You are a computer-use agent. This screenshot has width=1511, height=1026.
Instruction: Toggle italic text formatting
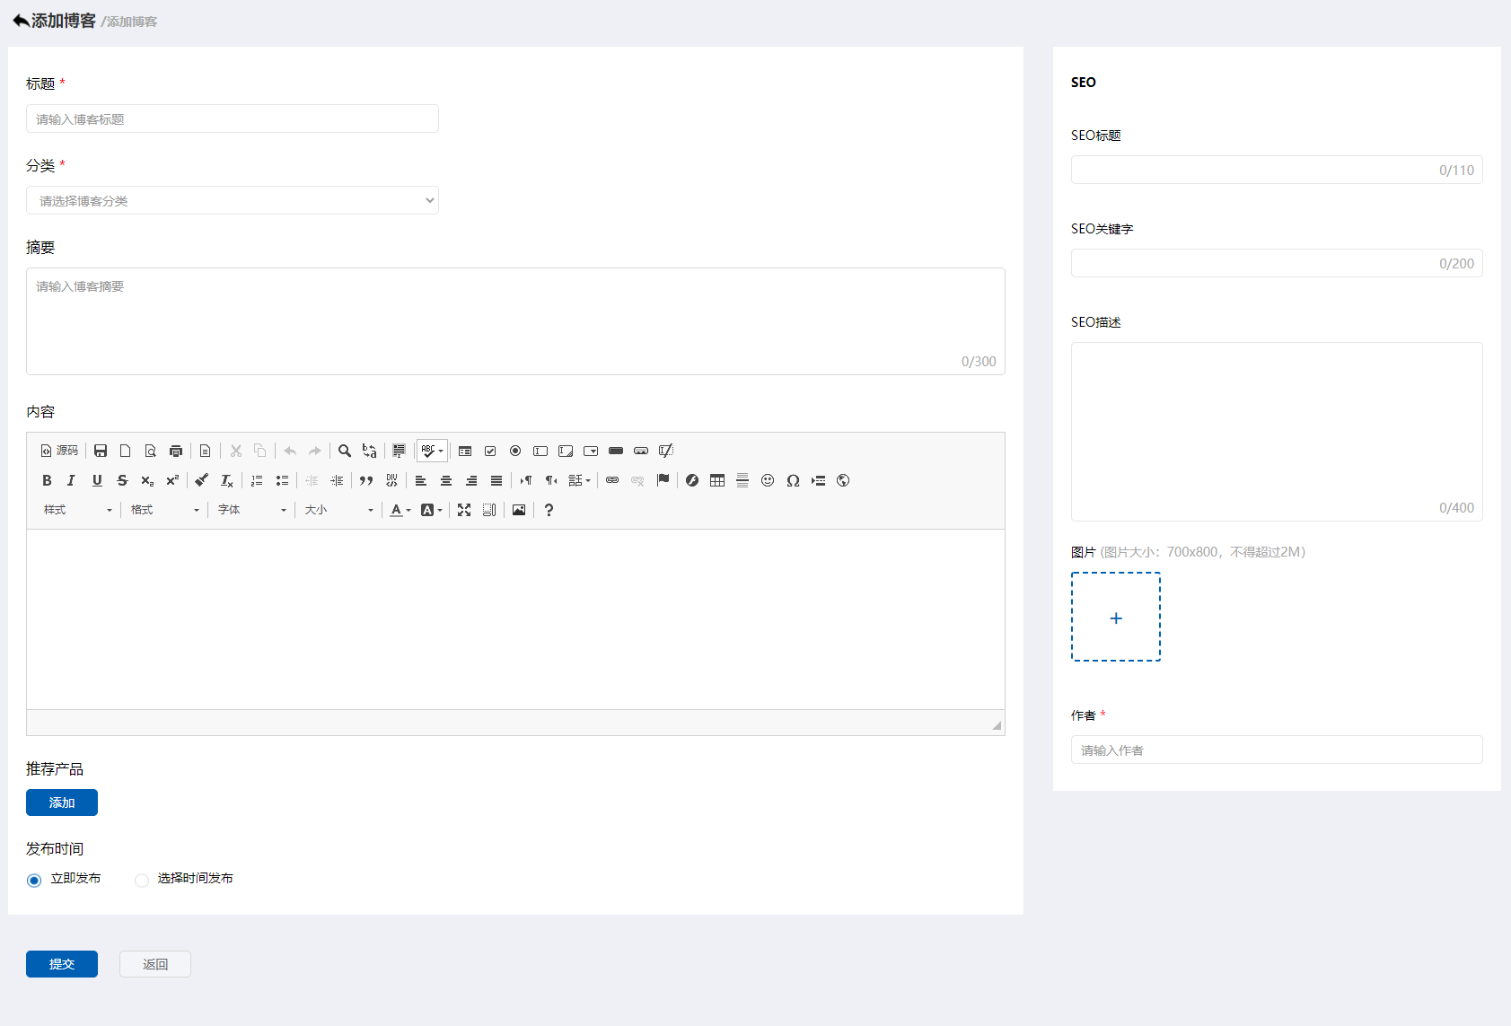pyautogui.click(x=72, y=480)
